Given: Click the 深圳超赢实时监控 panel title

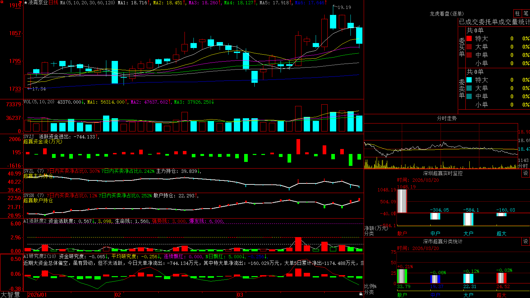Looking at the screenshot, I should (443, 173).
